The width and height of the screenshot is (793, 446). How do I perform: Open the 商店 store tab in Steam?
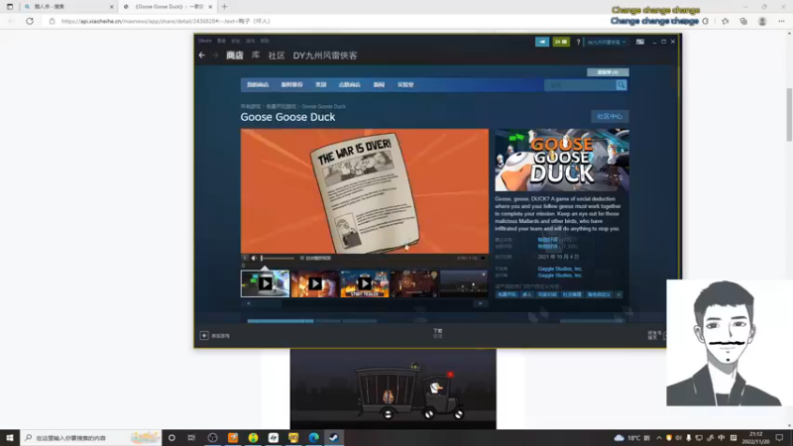pyautogui.click(x=235, y=56)
